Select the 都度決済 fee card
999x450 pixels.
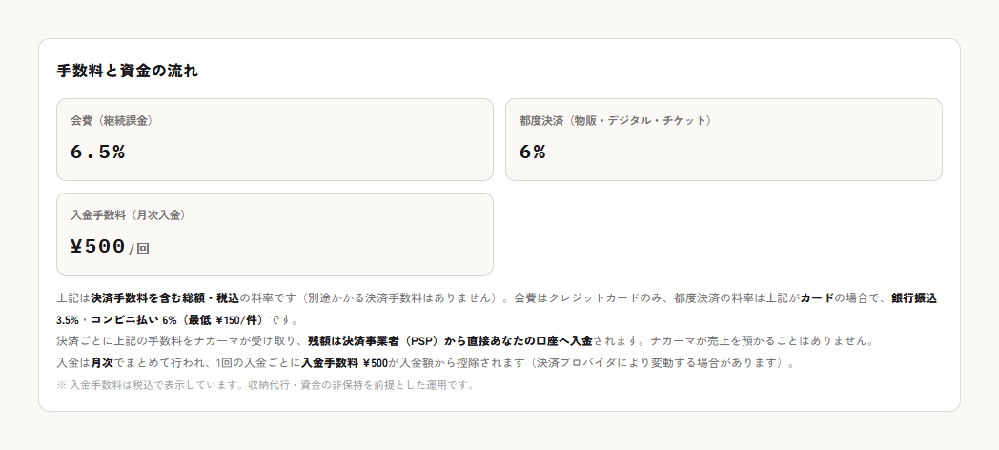pyautogui.click(x=724, y=139)
